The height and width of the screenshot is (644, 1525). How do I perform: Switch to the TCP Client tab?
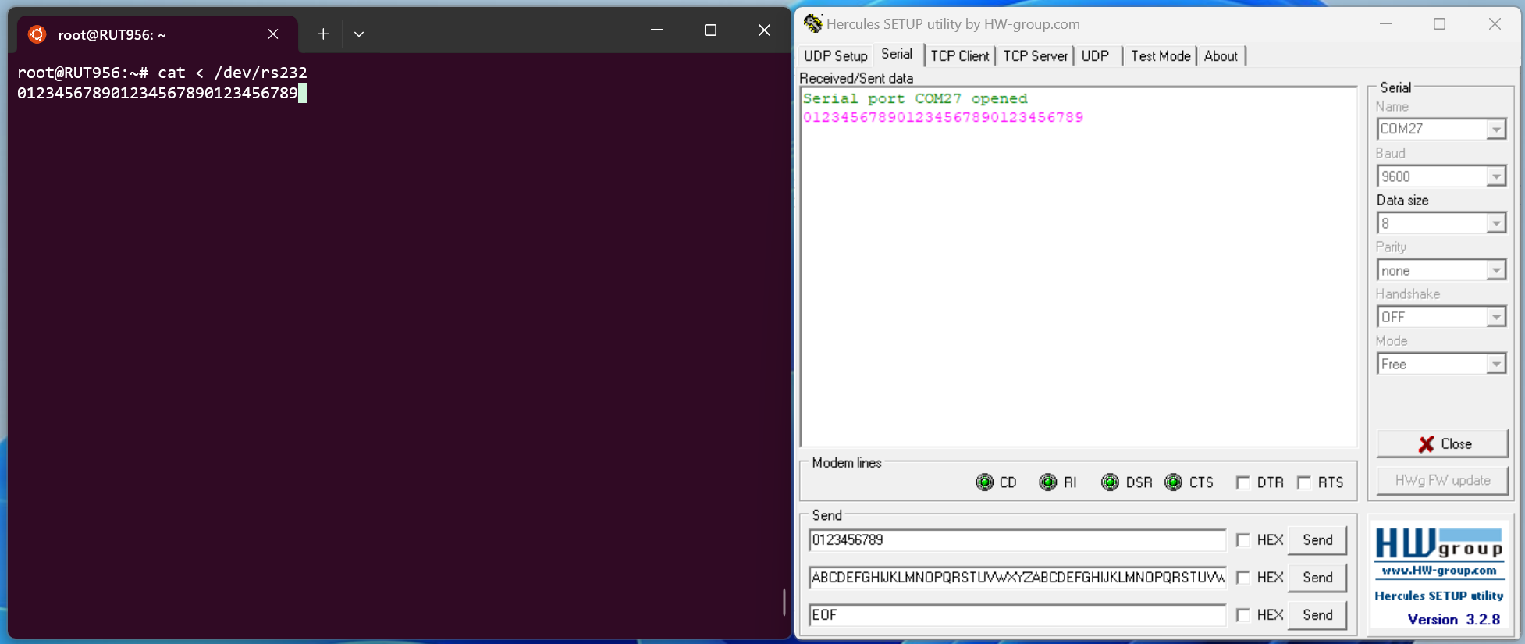coord(959,56)
